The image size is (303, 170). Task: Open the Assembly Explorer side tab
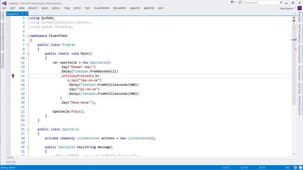point(300,106)
